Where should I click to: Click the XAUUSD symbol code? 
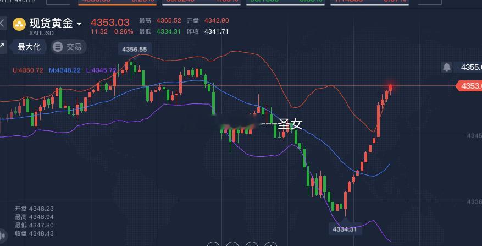(41, 33)
